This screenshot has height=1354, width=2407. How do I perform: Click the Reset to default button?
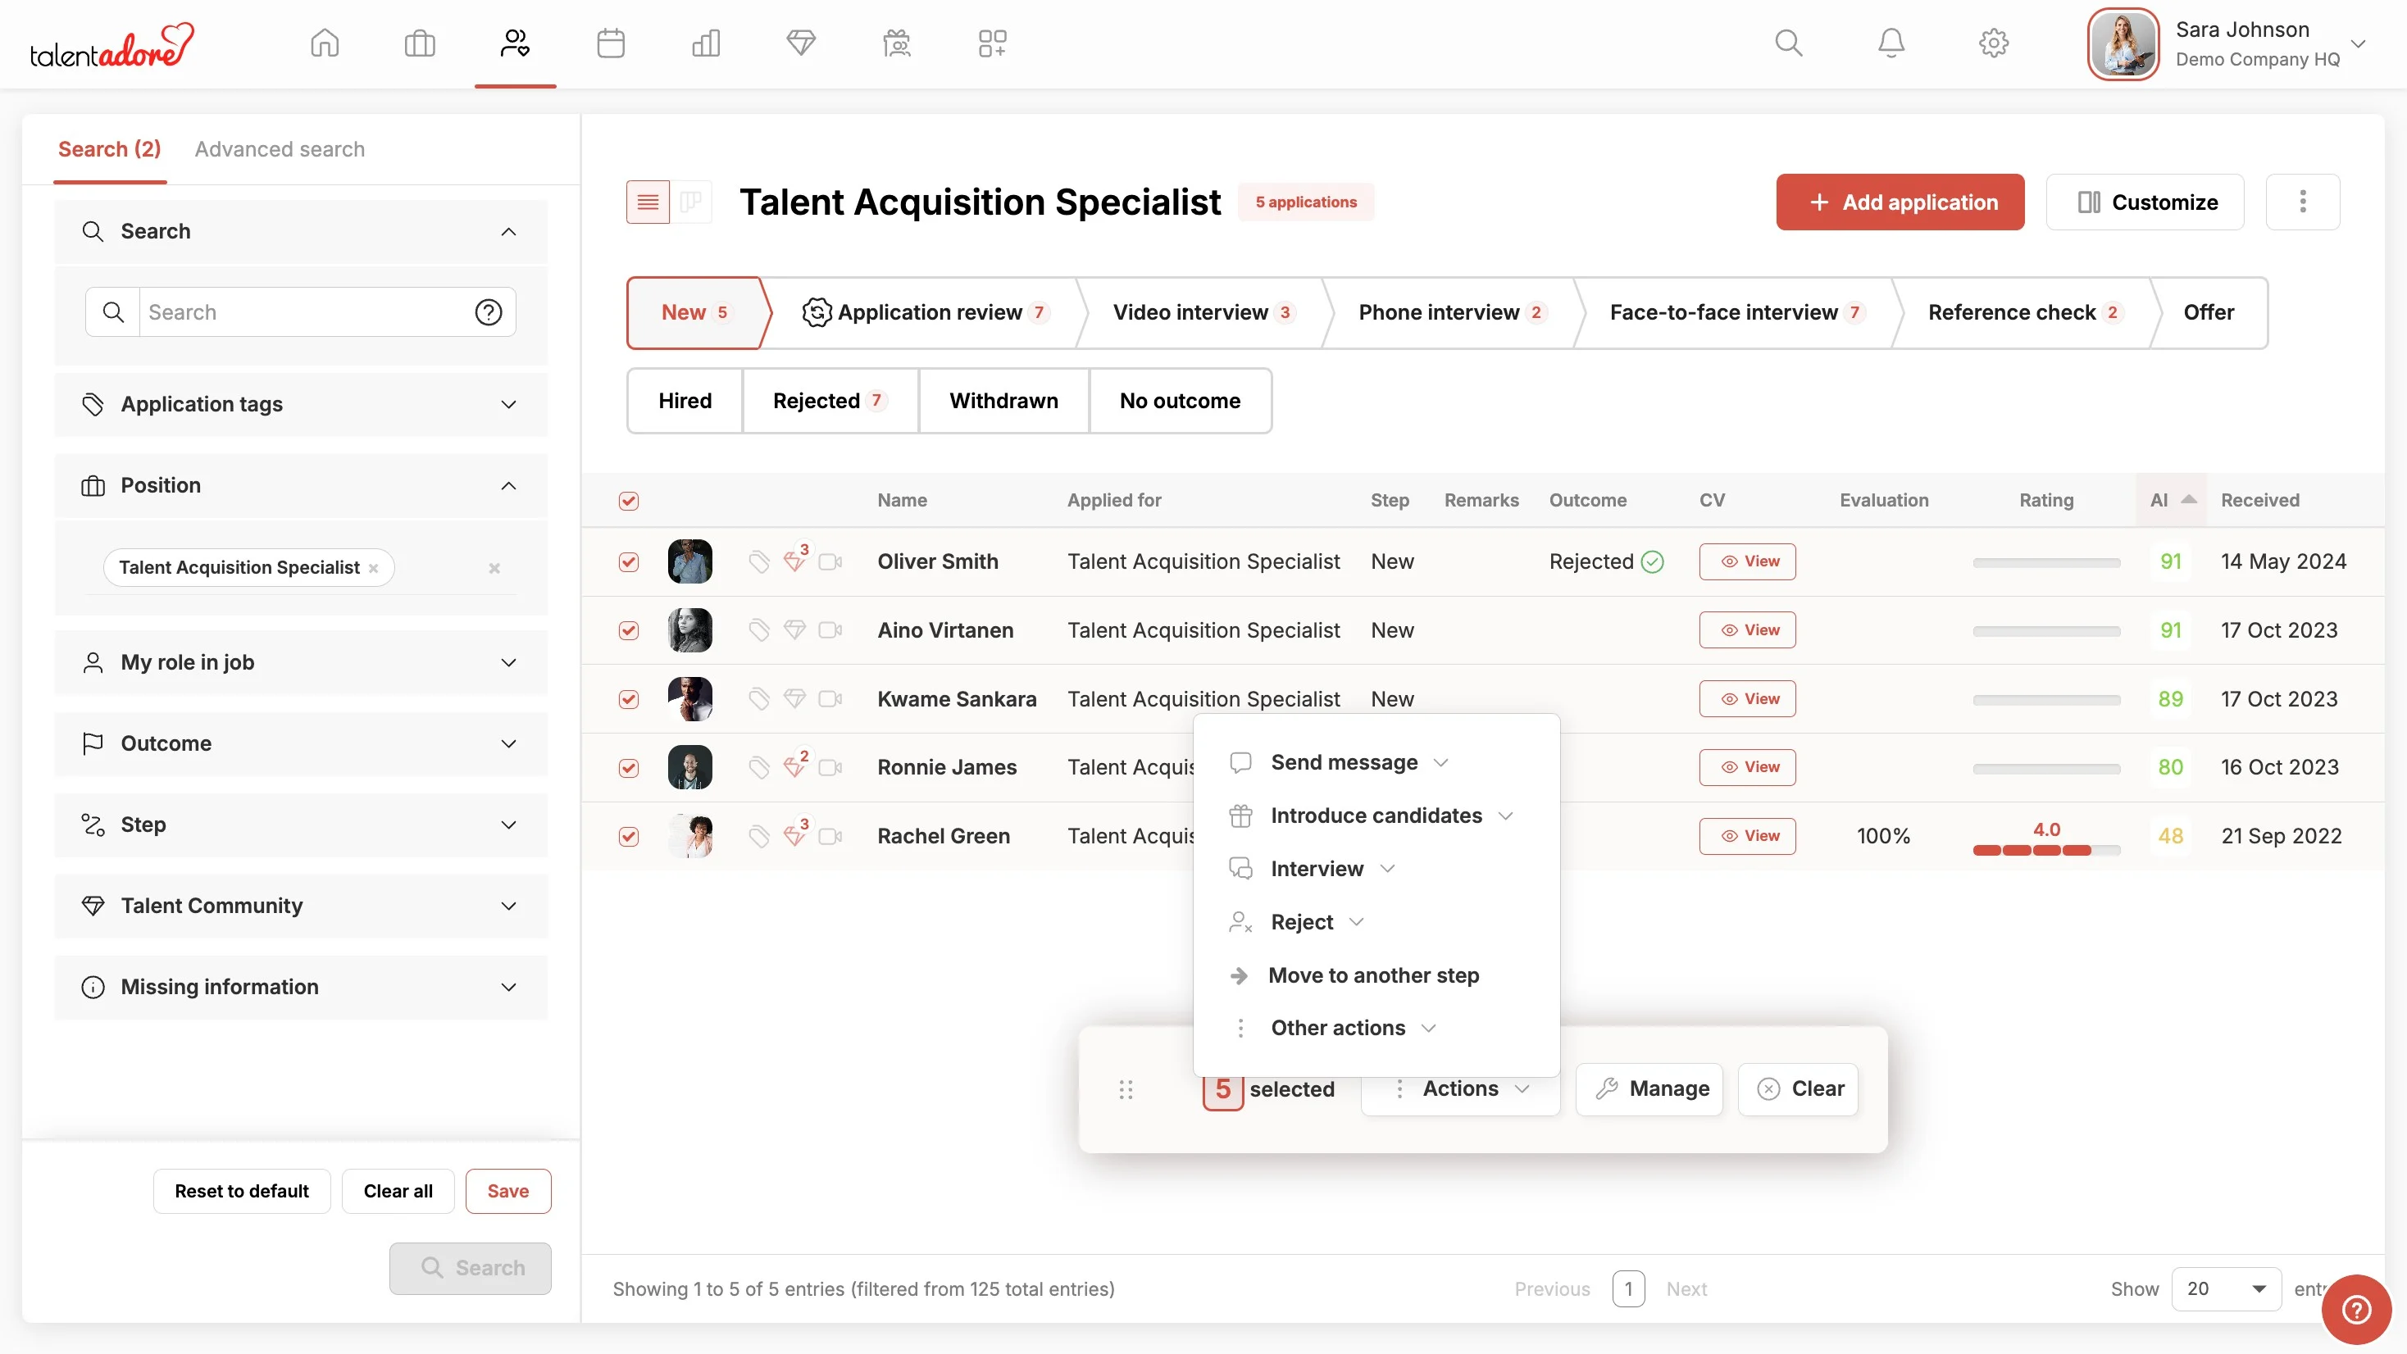pos(241,1190)
